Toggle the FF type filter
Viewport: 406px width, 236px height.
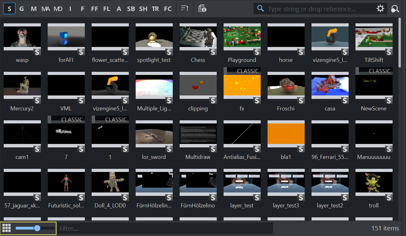[94, 9]
